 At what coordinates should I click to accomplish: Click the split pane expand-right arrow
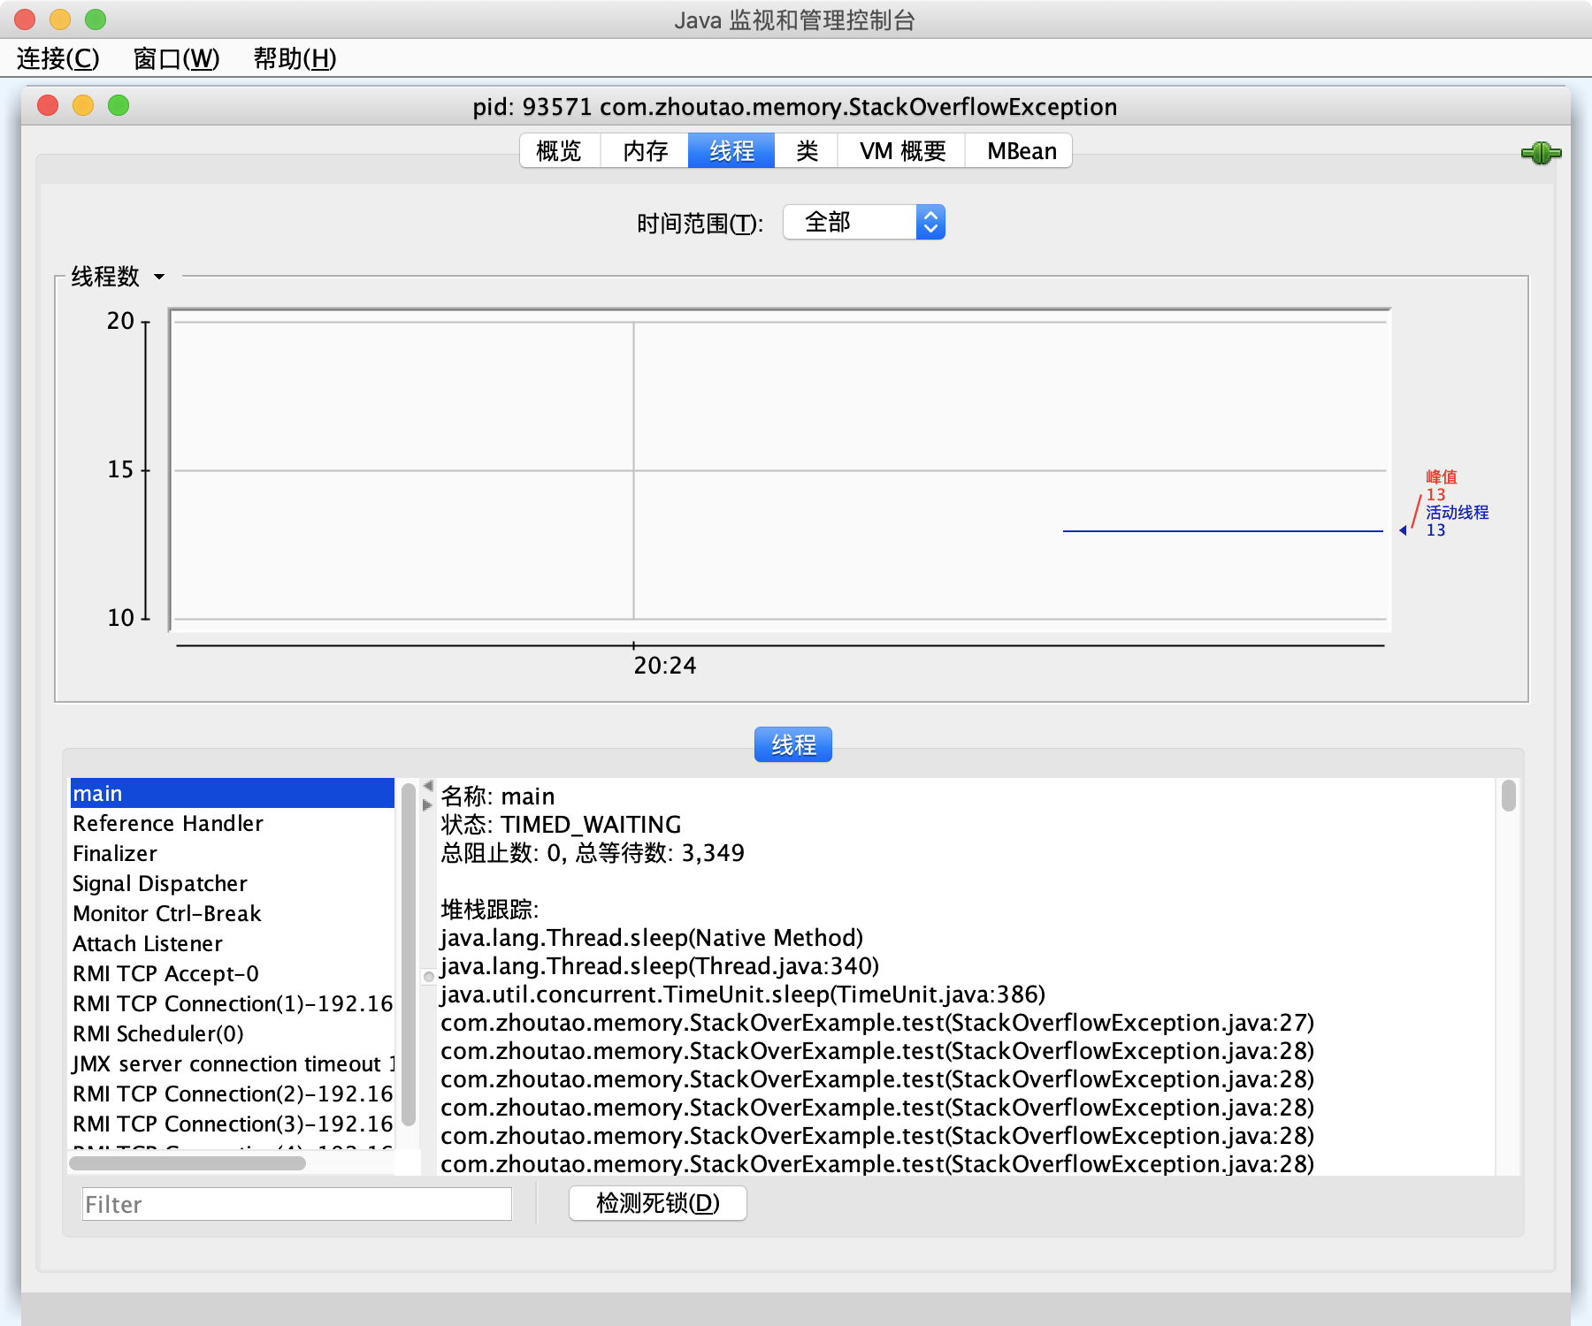(x=428, y=804)
